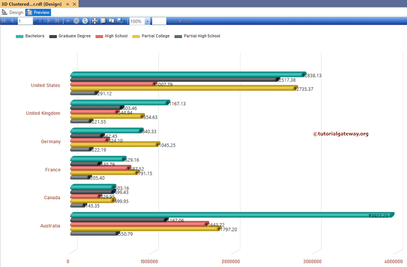Go back to the parent report

68,21
